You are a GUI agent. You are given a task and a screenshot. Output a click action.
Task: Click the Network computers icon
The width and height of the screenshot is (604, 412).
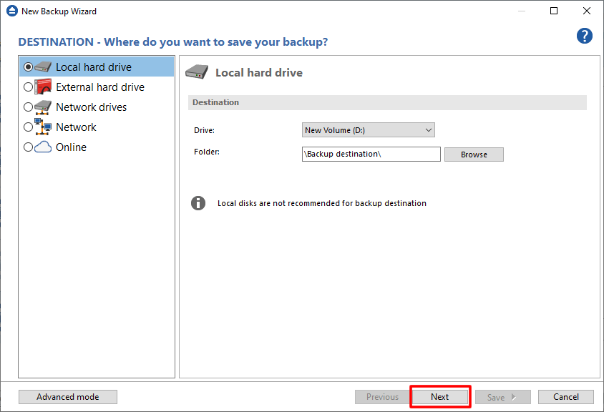click(x=44, y=127)
